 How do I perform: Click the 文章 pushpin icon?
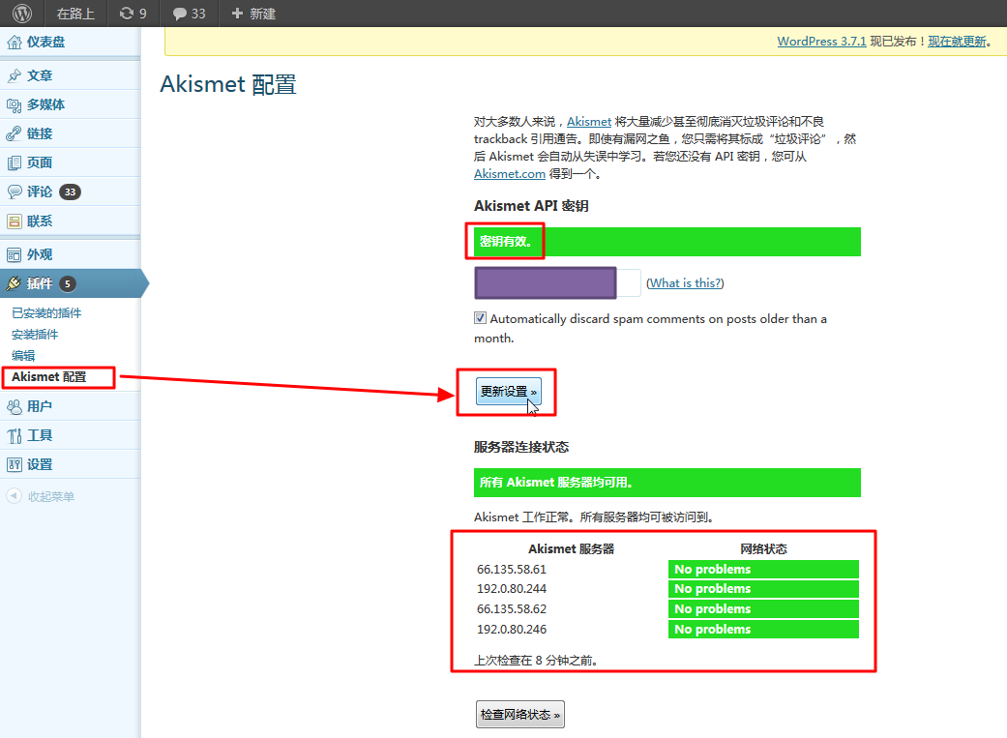tap(14, 75)
